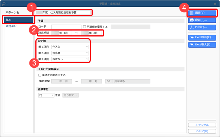Click the Excel作成(E)... button
This screenshot has width=220, height=137.
[202, 38]
